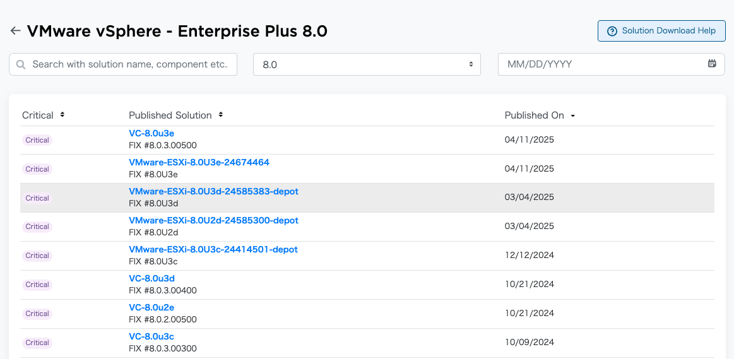Toggle the Published On sort arrow
Viewport: 734px width, 359px height.
572,115
